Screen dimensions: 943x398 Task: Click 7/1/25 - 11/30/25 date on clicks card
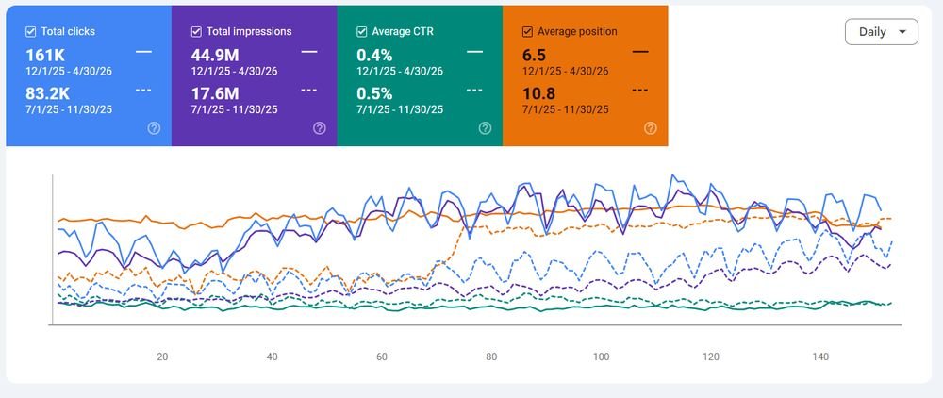(x=69, y=110)
